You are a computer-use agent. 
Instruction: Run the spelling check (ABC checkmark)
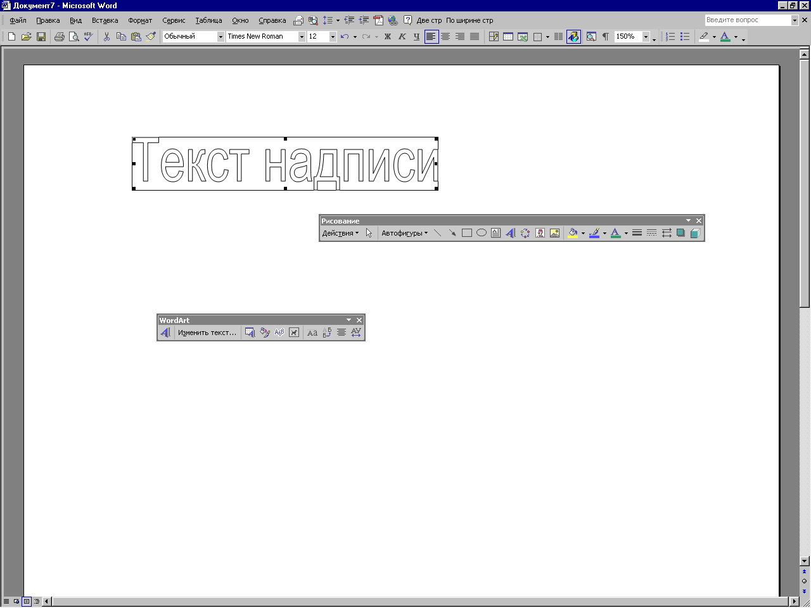tap(88, 37)
